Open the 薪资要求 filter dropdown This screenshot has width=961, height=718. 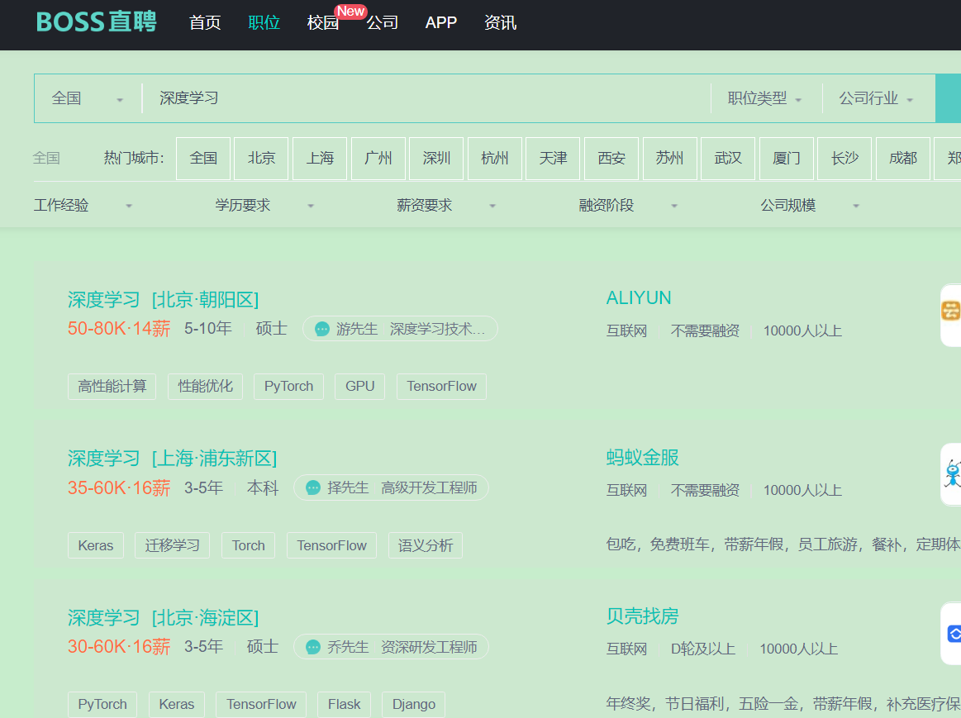[x=446, y=205]
